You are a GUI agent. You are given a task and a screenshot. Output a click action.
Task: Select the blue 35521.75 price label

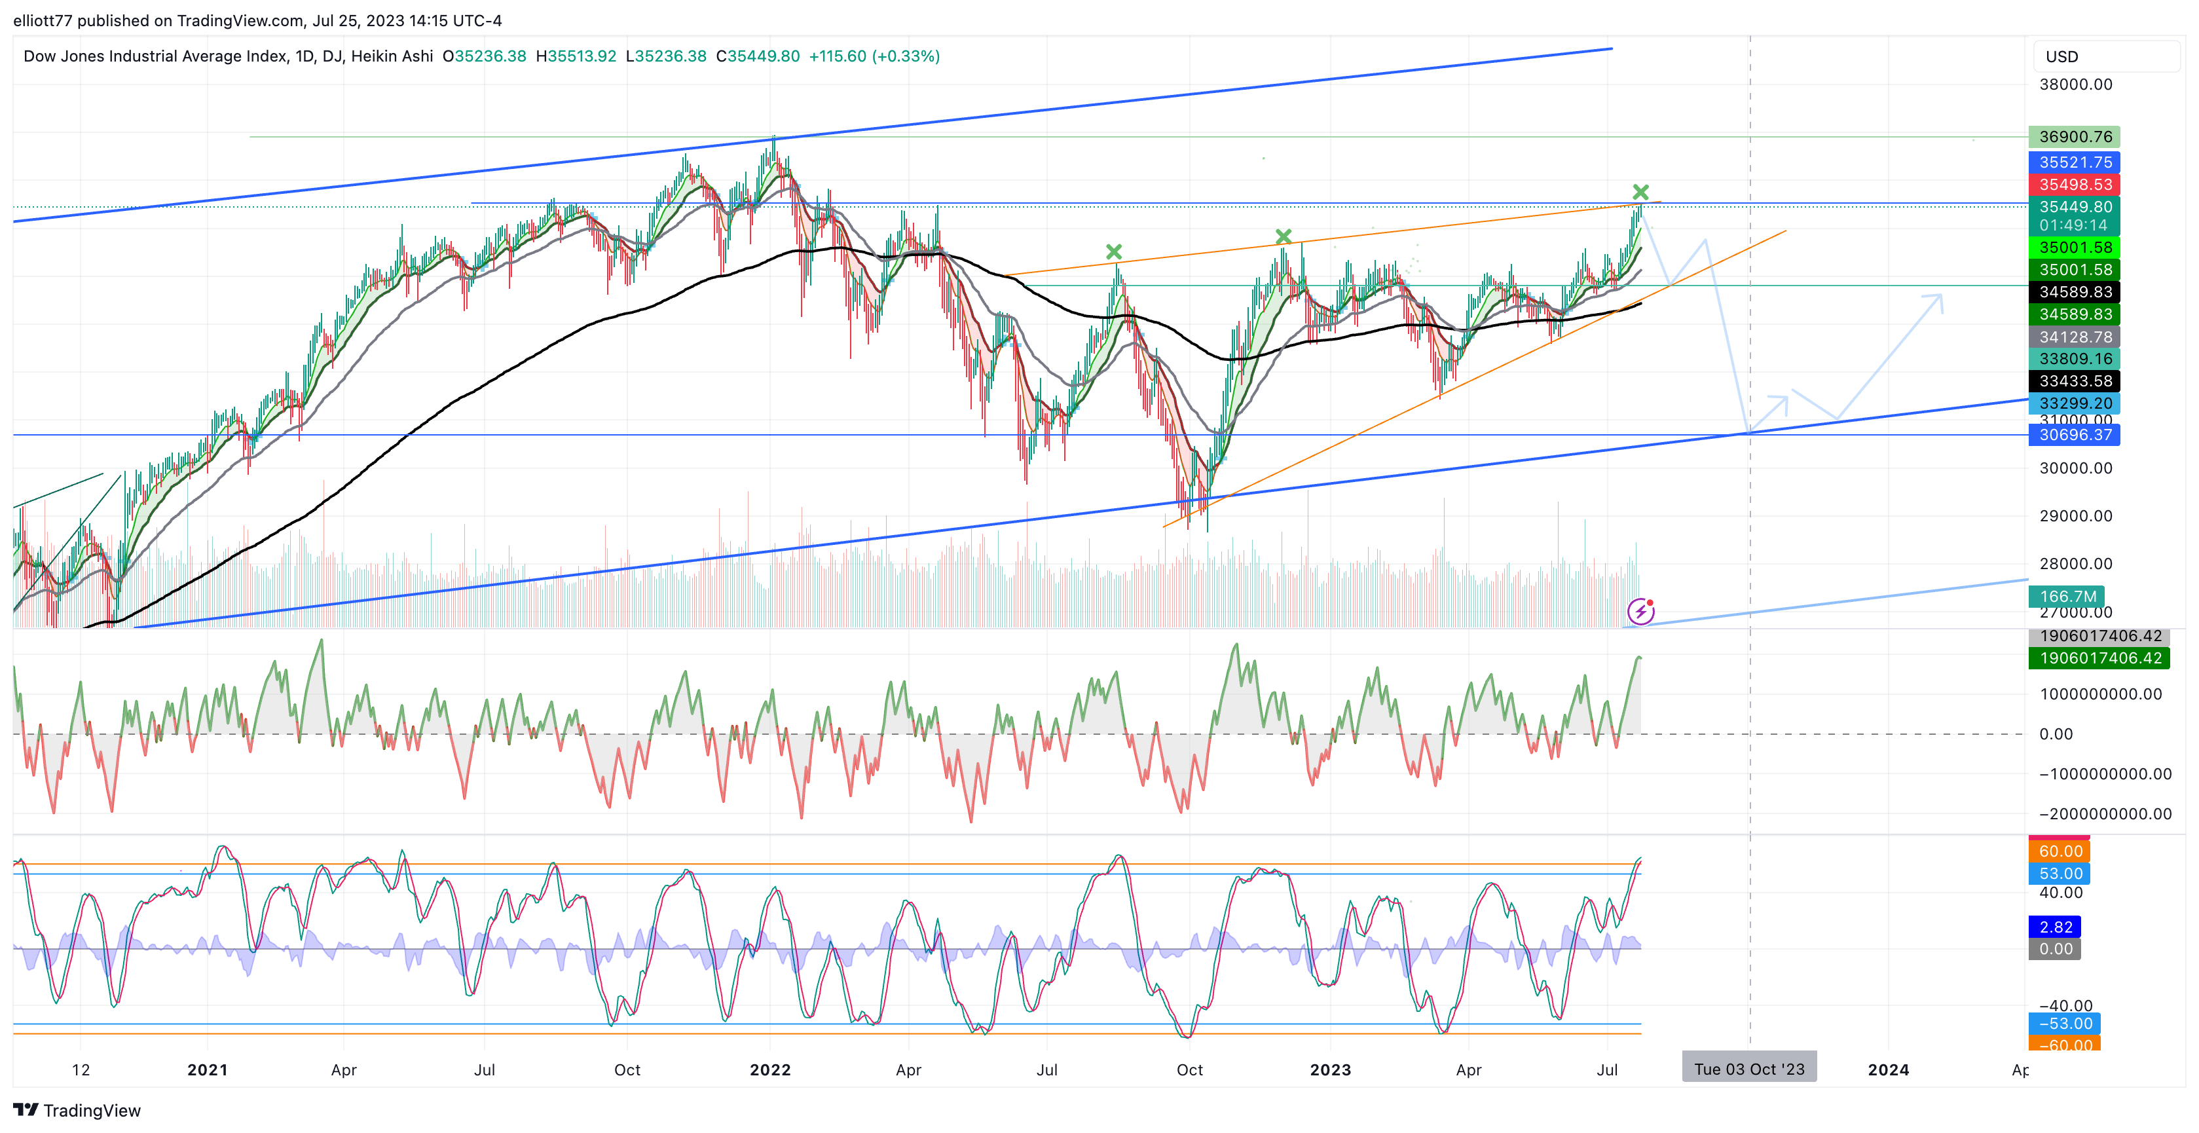(2073, 162)
